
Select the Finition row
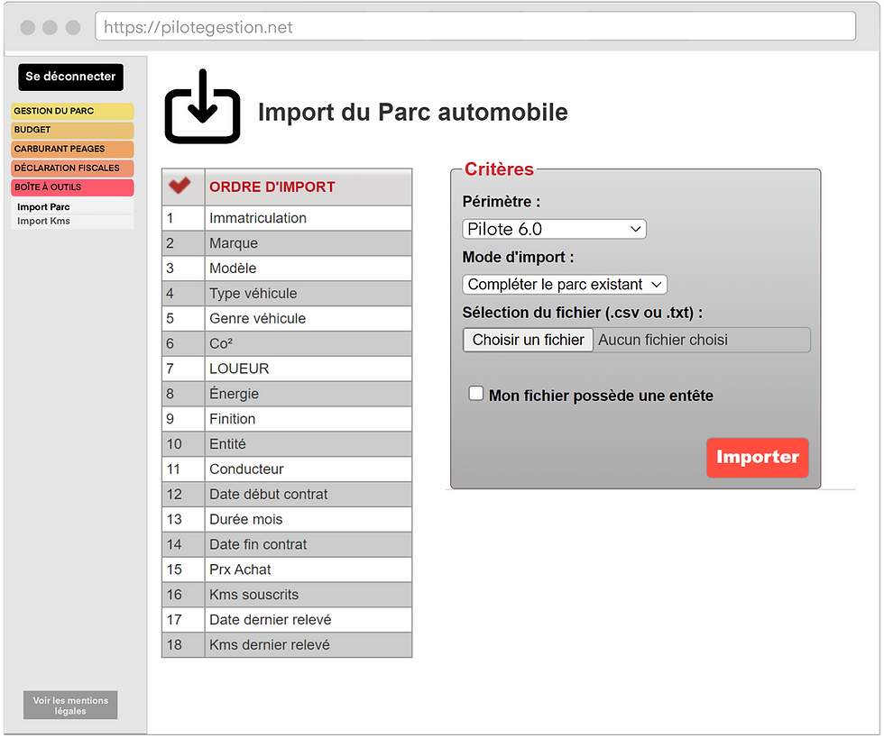287,419
